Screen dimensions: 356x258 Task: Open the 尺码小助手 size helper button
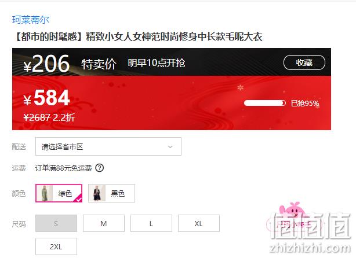tap(294, 224)
